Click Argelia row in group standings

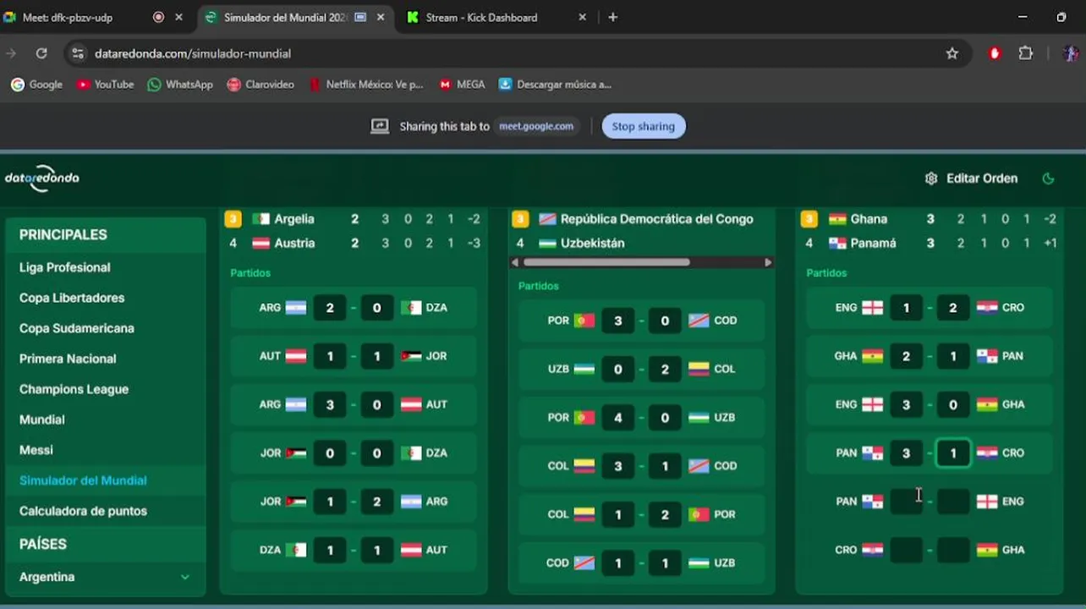(354, 219)
